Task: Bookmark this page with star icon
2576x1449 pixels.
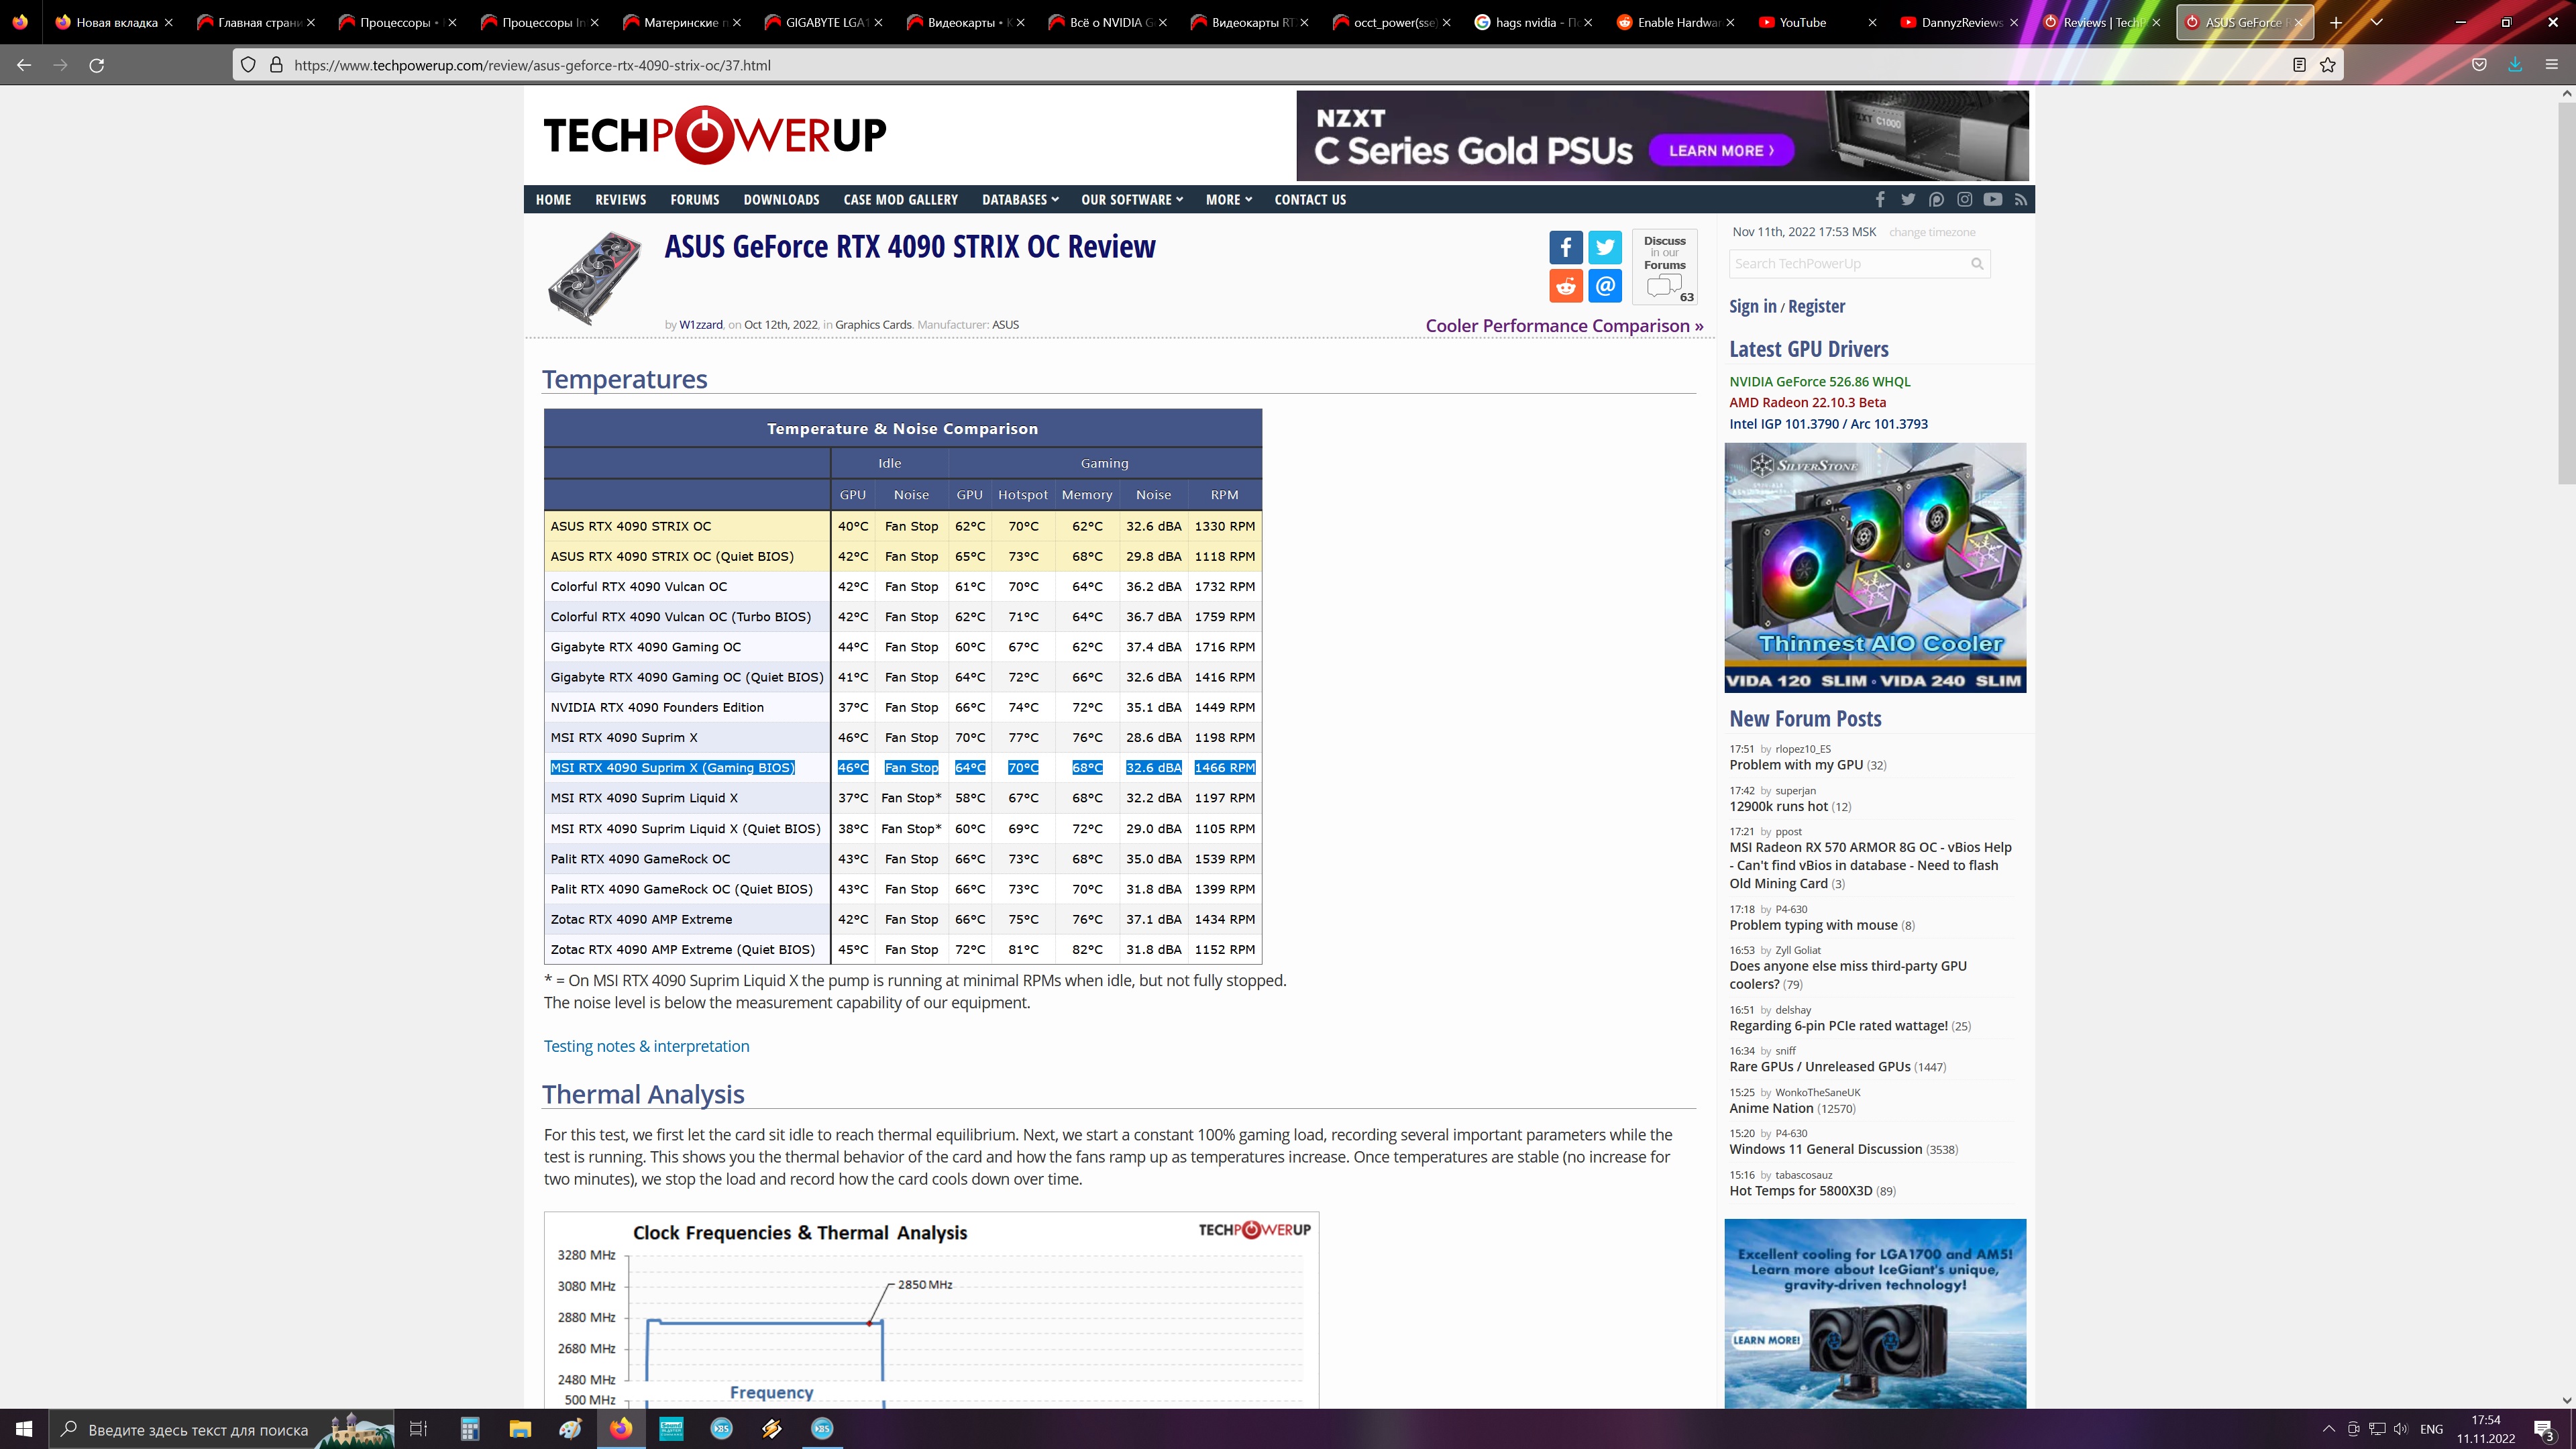Action: coord(2328,65)
